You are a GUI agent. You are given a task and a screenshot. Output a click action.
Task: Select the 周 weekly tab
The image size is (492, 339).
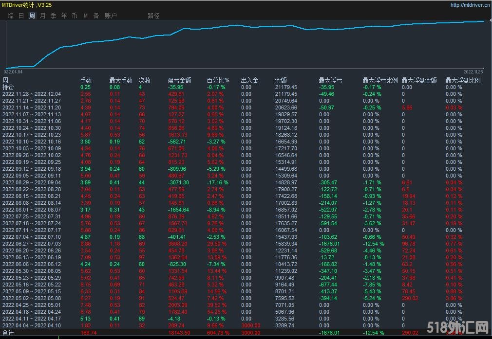point(32,16)
